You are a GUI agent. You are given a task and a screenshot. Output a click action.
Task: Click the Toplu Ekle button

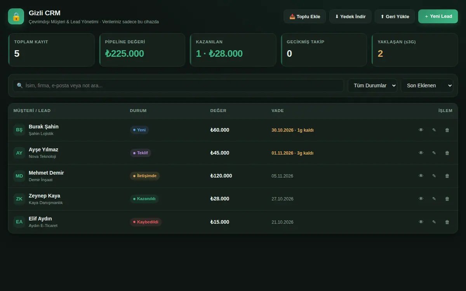305,16
